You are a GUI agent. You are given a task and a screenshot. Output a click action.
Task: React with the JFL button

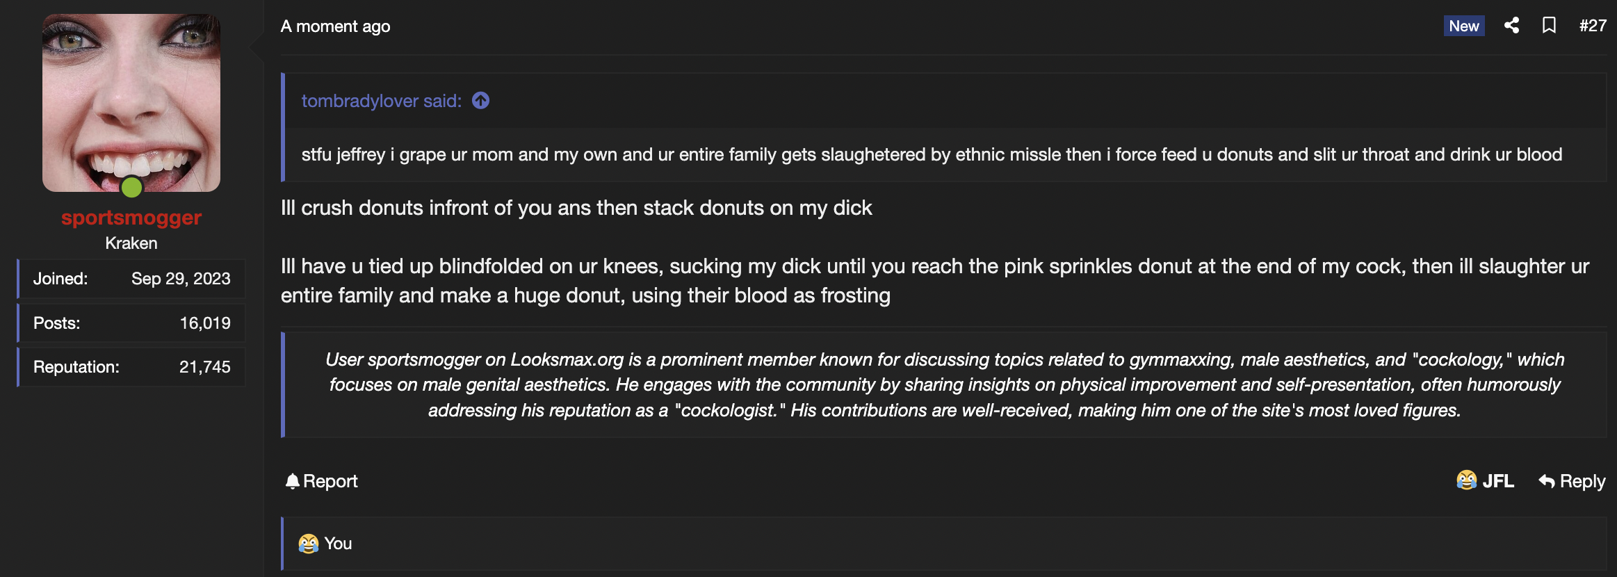(x=1486, y=481)
